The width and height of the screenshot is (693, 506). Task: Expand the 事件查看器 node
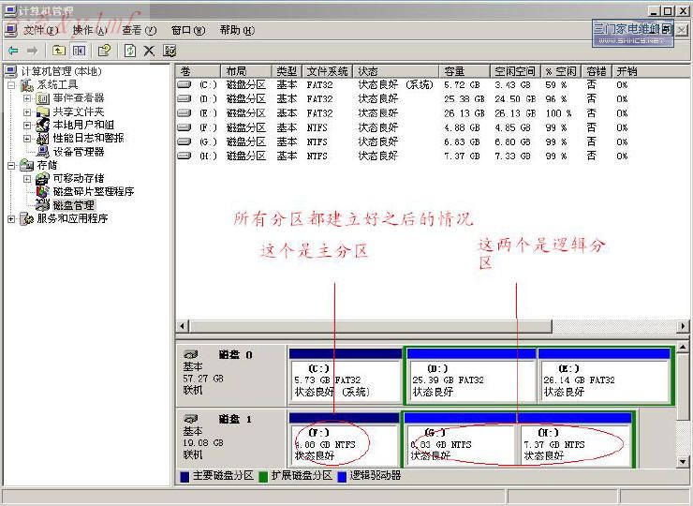[27, 98]
